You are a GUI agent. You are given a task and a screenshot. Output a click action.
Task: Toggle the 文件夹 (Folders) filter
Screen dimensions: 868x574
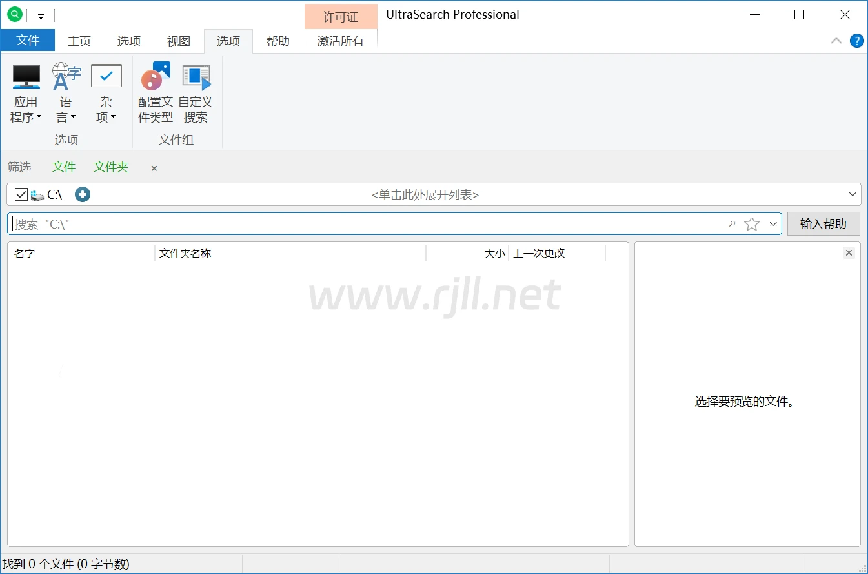[111, 167]
